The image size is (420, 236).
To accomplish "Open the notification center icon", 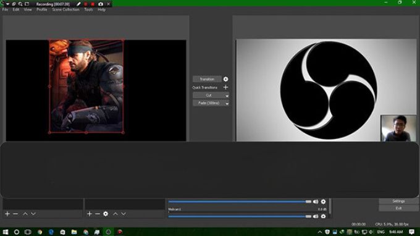I will (412, 232).
